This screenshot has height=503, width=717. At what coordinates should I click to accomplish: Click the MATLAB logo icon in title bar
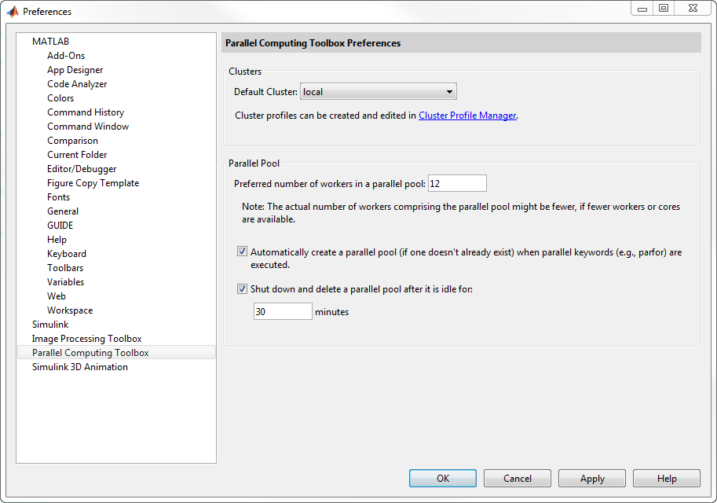pyautogui.click(x=13, y=12)
